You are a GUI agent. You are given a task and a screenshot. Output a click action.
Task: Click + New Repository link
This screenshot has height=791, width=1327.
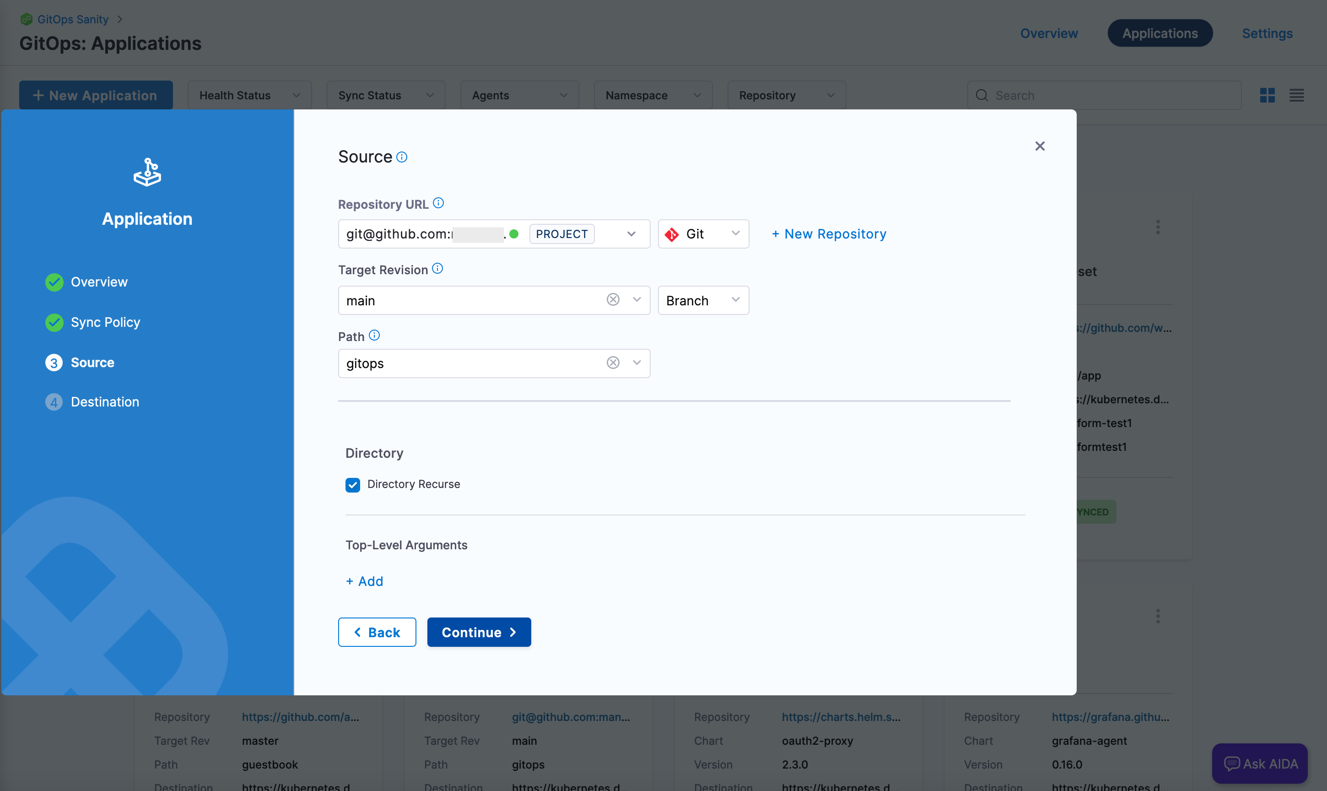[829, 234]
